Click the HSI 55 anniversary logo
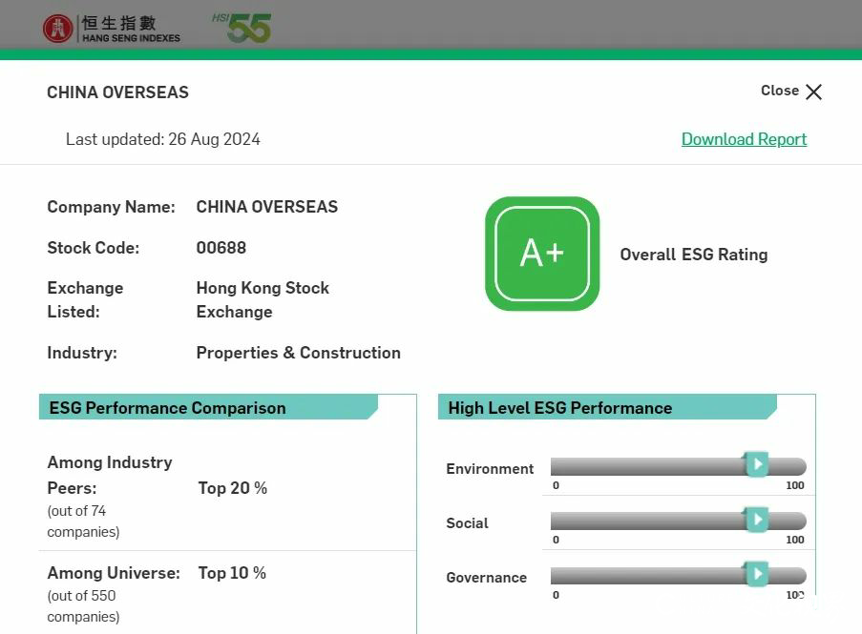Viewport: 862px width, 634px height. click(x=242, y=28)
